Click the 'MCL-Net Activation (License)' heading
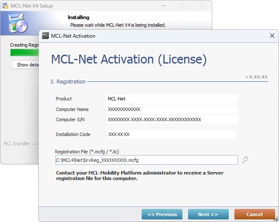The width and height of the screenshot is (279, 222). pyautogui.click(x=129, y=59)
